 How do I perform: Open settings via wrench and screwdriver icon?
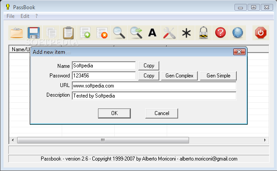pos(169,33)
